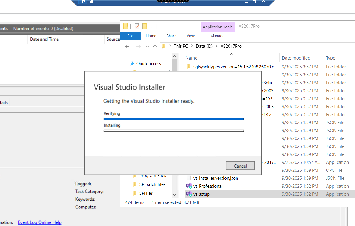Click the Program Files folder icon
The width and height of the screenshot is (355, 226).
click(134, 176)
